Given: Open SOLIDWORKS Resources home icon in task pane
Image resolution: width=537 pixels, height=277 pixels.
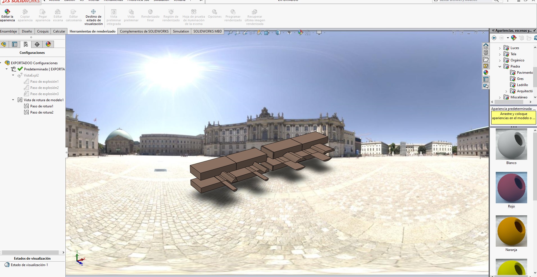Looking at the screenshot, I should (x=486, y=46).
